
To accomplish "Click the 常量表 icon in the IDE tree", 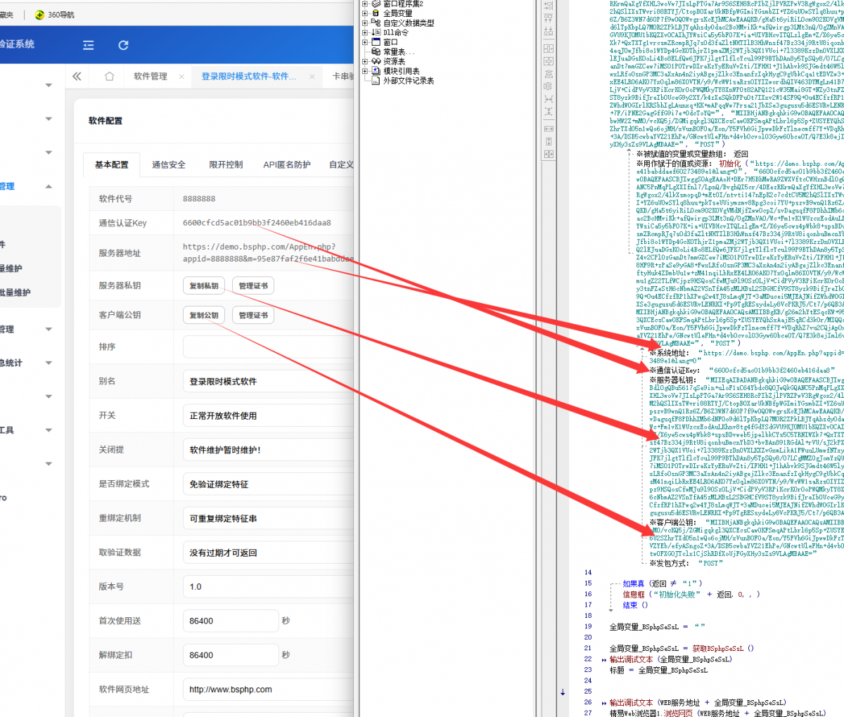I will [x=376, y=52].
